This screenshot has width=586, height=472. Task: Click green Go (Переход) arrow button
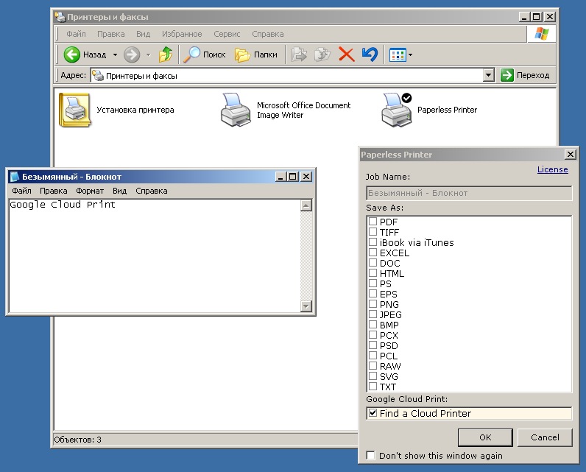point(507,75)
